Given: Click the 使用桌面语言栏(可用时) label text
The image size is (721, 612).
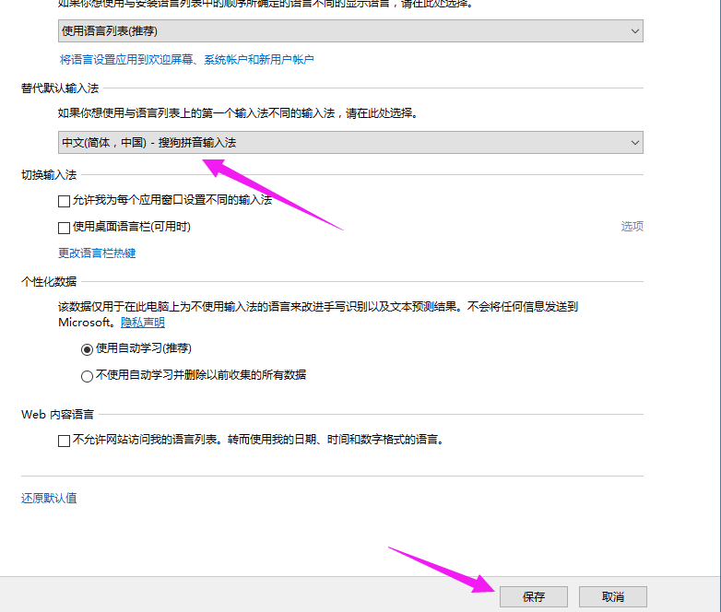Looking at the screenshot, I should click(x=132, y=227).
